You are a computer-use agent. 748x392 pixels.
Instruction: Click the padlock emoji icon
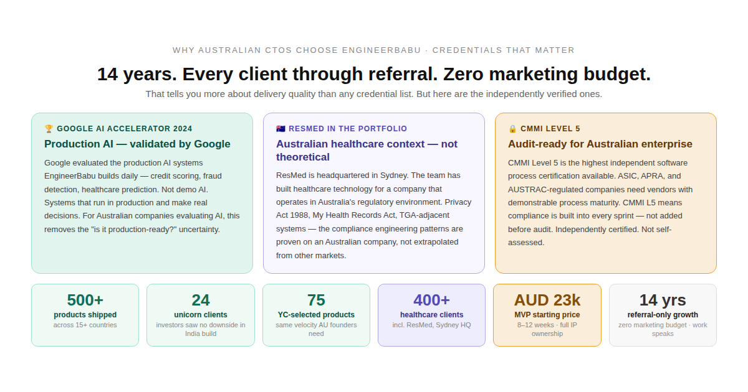click(512, 129)
